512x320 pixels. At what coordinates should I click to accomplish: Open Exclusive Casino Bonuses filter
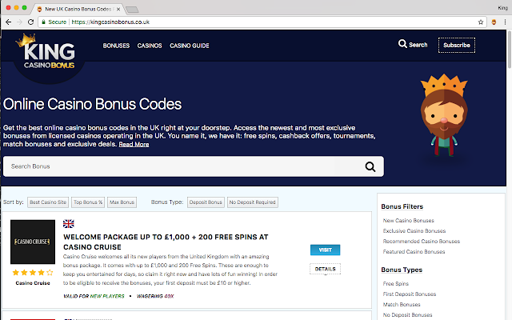(x=414, y=231)
